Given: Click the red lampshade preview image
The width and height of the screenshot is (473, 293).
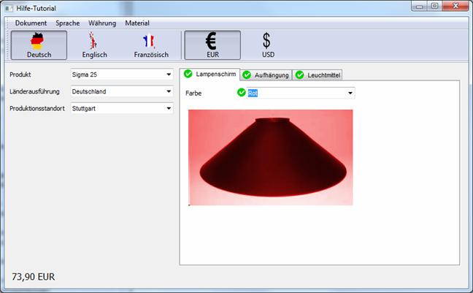Looking at the screenshot, I should click(x=270, y=157).
